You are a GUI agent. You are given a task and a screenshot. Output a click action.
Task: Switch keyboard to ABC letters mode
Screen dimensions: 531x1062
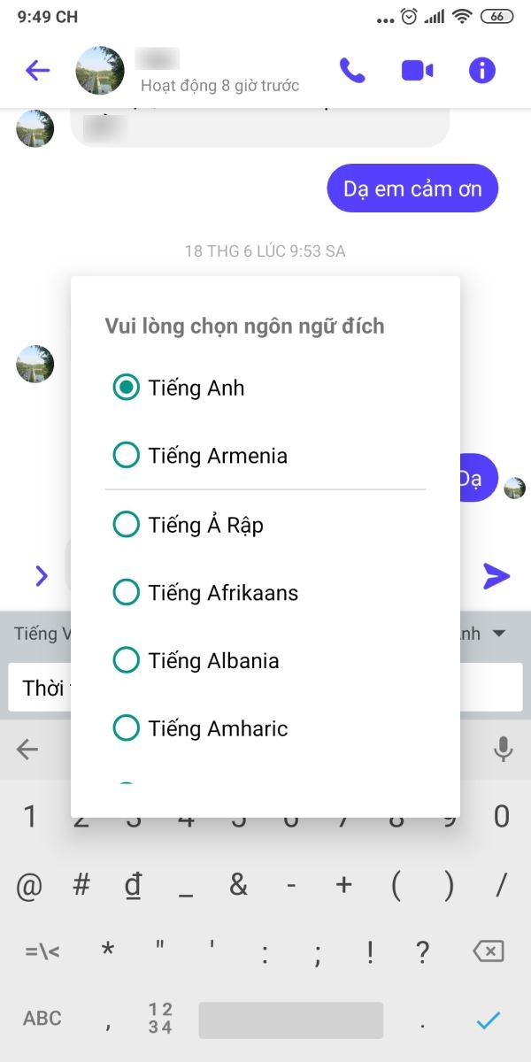click(x=41, y=1018)
